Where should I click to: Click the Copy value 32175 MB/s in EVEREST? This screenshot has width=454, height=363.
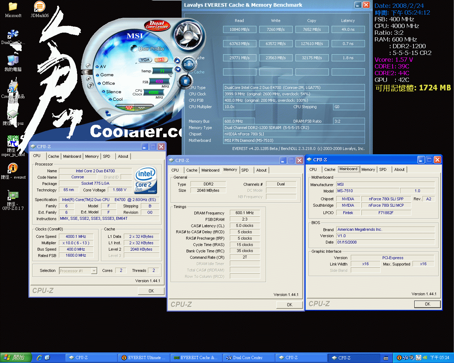[312, 58]
